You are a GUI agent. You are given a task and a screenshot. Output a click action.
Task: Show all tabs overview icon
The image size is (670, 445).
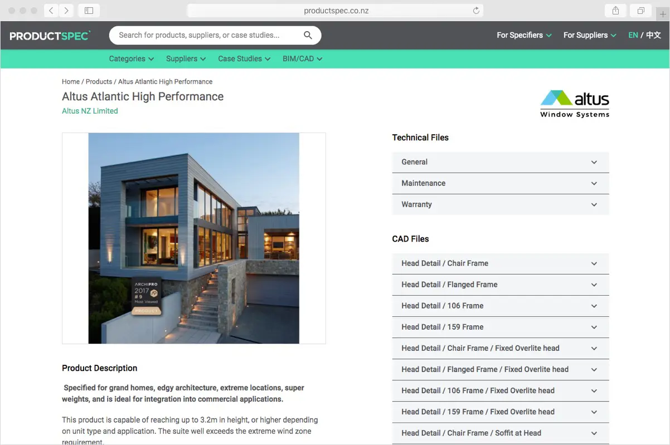(641, 11)
